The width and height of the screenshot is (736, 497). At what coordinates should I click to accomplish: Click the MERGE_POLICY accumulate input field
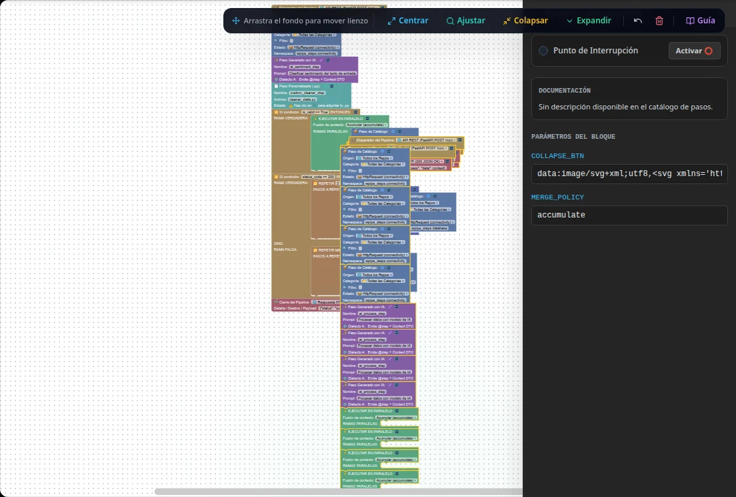[x=629, y=215]
